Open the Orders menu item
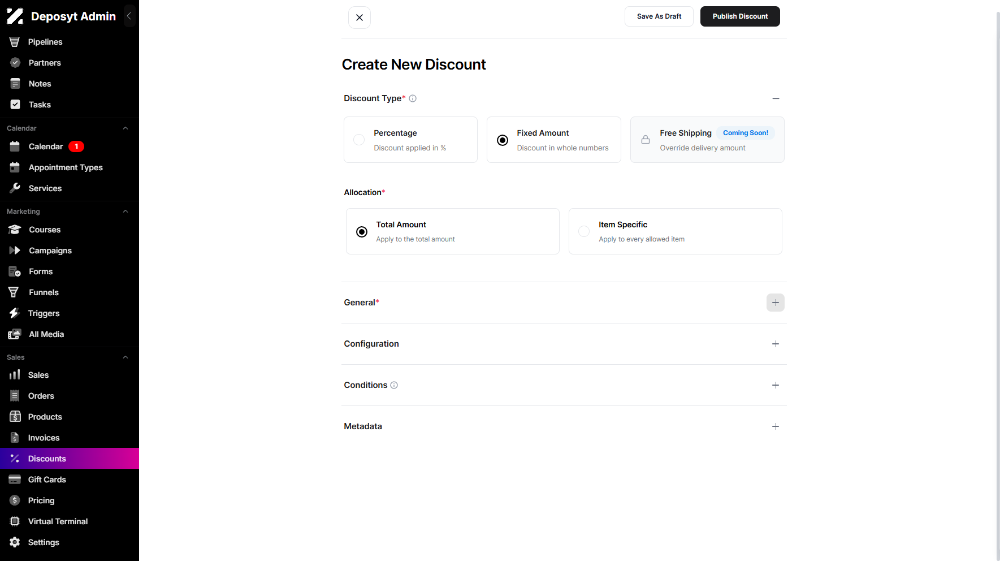Image resolution: width=1000 pixels, height=561 pixels. coord(70,396)
